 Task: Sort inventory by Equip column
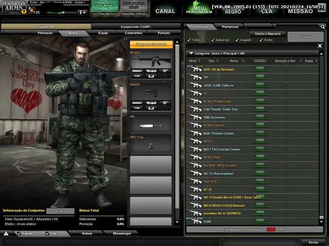pos(311,61)
